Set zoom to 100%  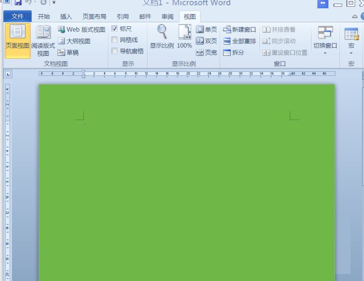coord(185,37)
